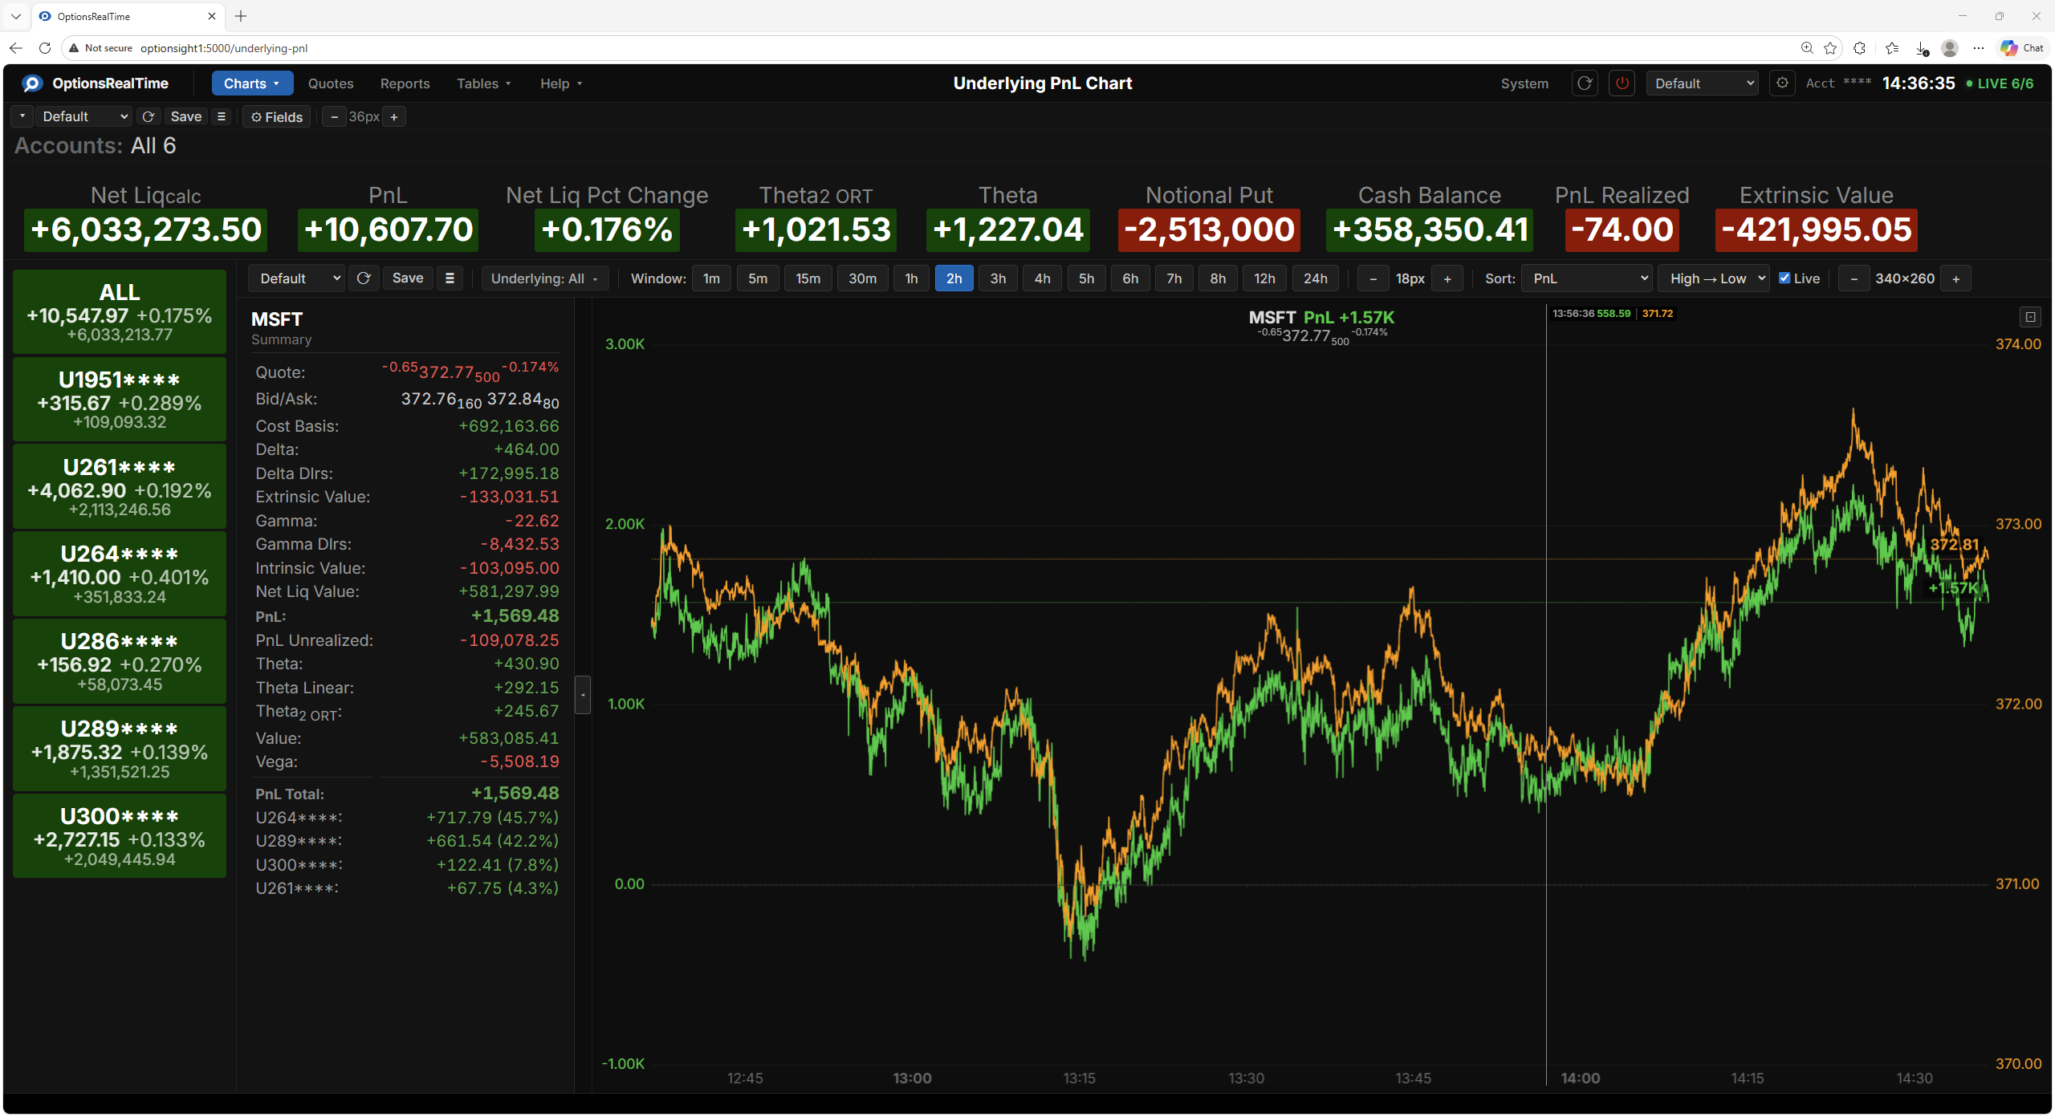
Task: Open the chart toolbar hamburger menu
Action: (450, 278)
